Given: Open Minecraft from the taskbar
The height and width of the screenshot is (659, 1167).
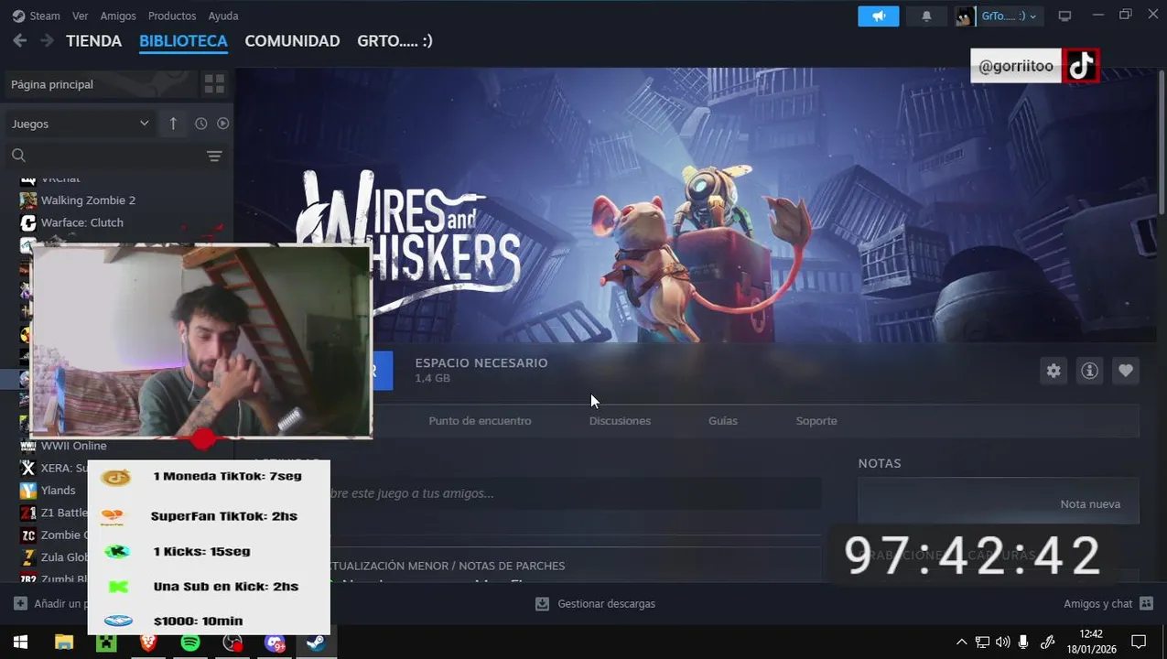Looking at the screenshot, I should click(106, 643).
